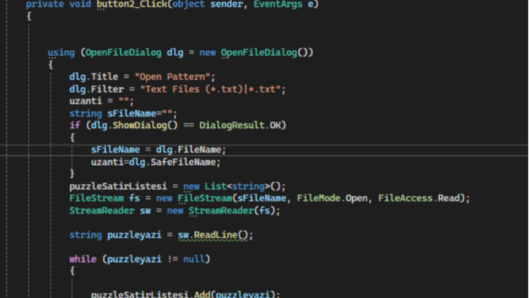
Task: Click the "Open Pattern" string literal
Action: click(172, 77)
